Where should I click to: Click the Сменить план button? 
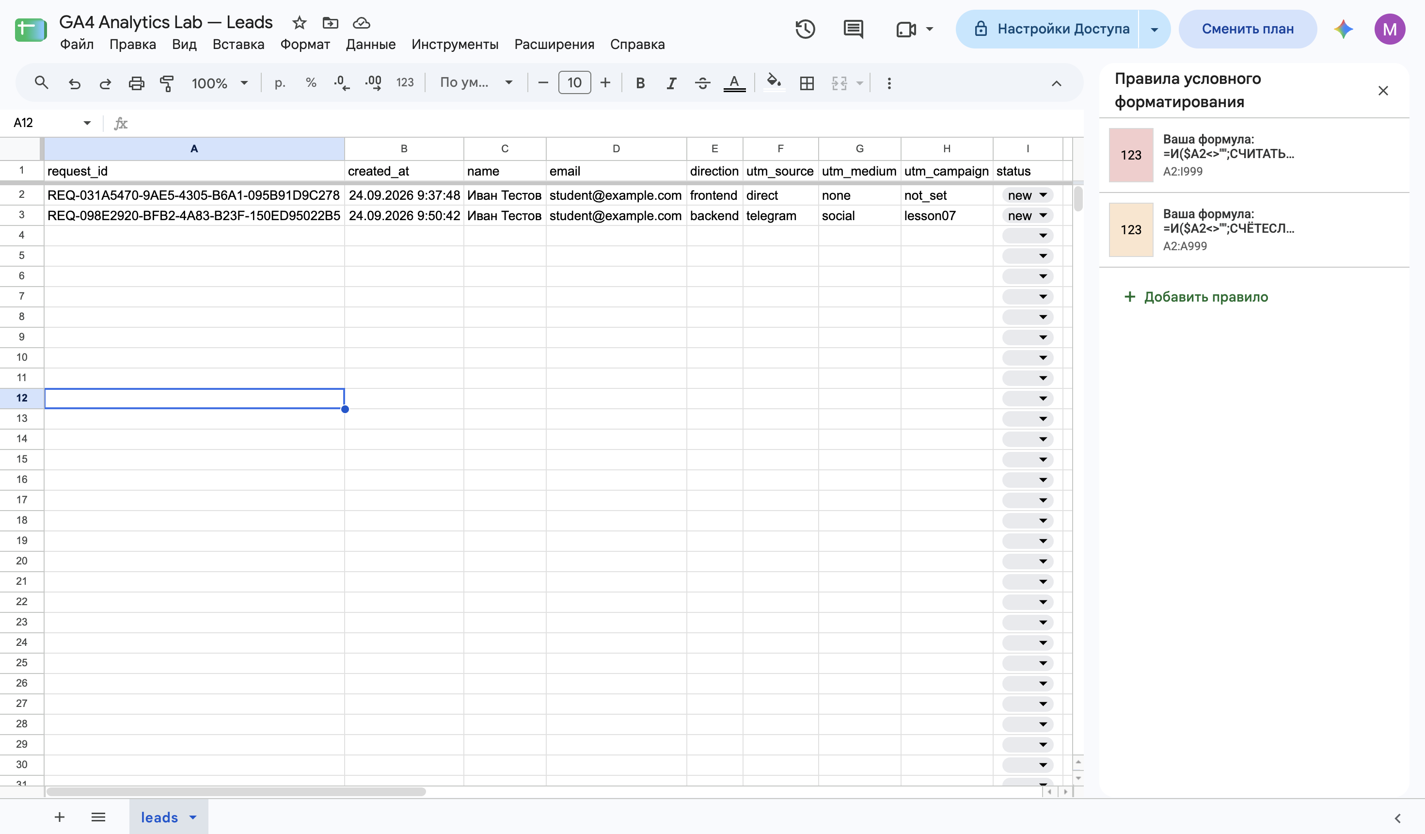1248,29
